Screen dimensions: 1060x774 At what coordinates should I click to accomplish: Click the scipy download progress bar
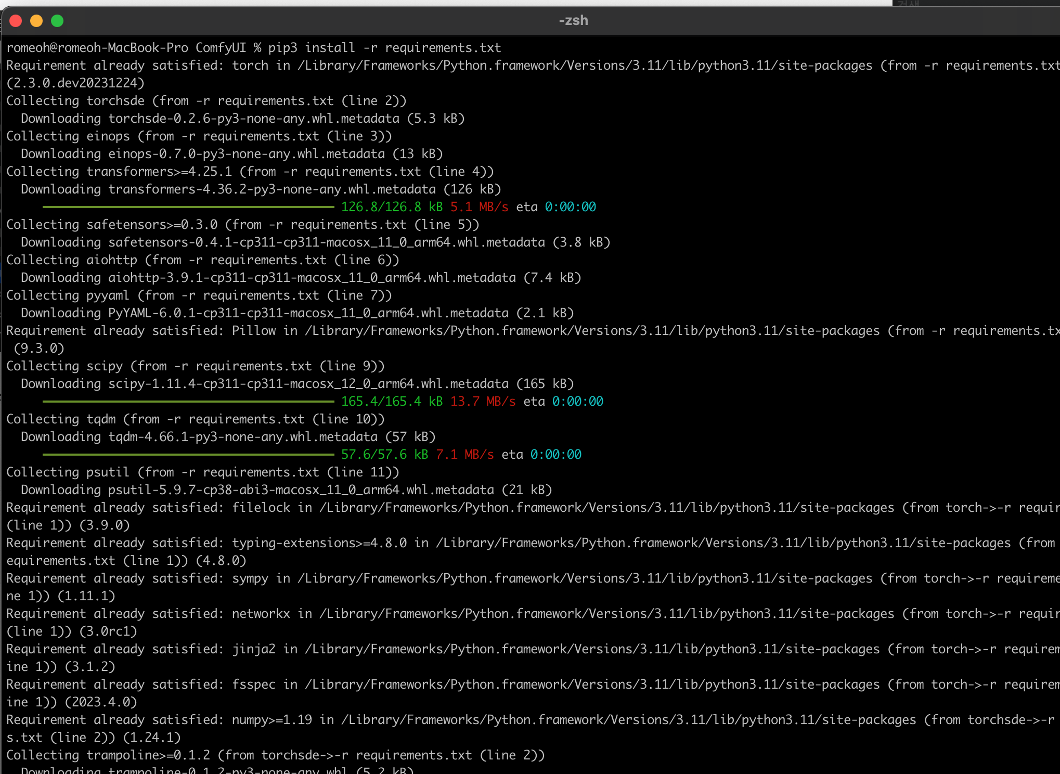click(x=188, y=402)
